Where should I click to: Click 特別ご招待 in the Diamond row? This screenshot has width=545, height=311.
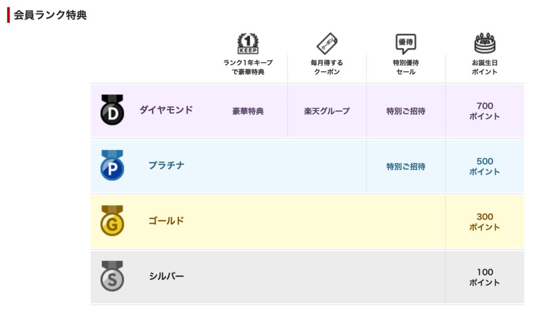click(406, 111)
